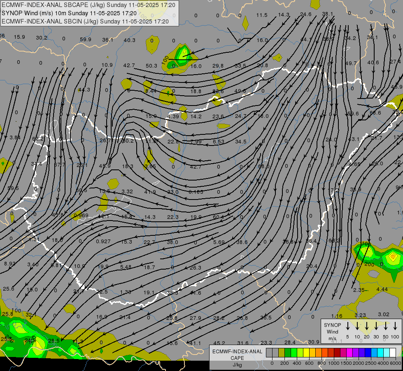Click the 10 m/s arrow in wind legend
This screenshot has width=403, height=371.
pyautogui.click(x=357, y=326)
